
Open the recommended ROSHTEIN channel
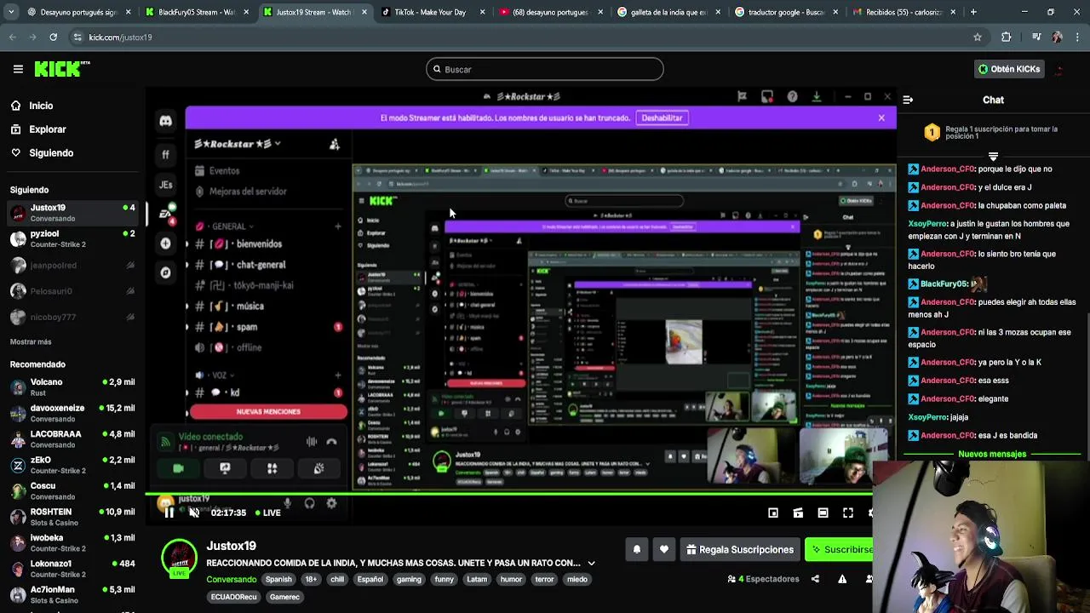[x=72, y=517]
